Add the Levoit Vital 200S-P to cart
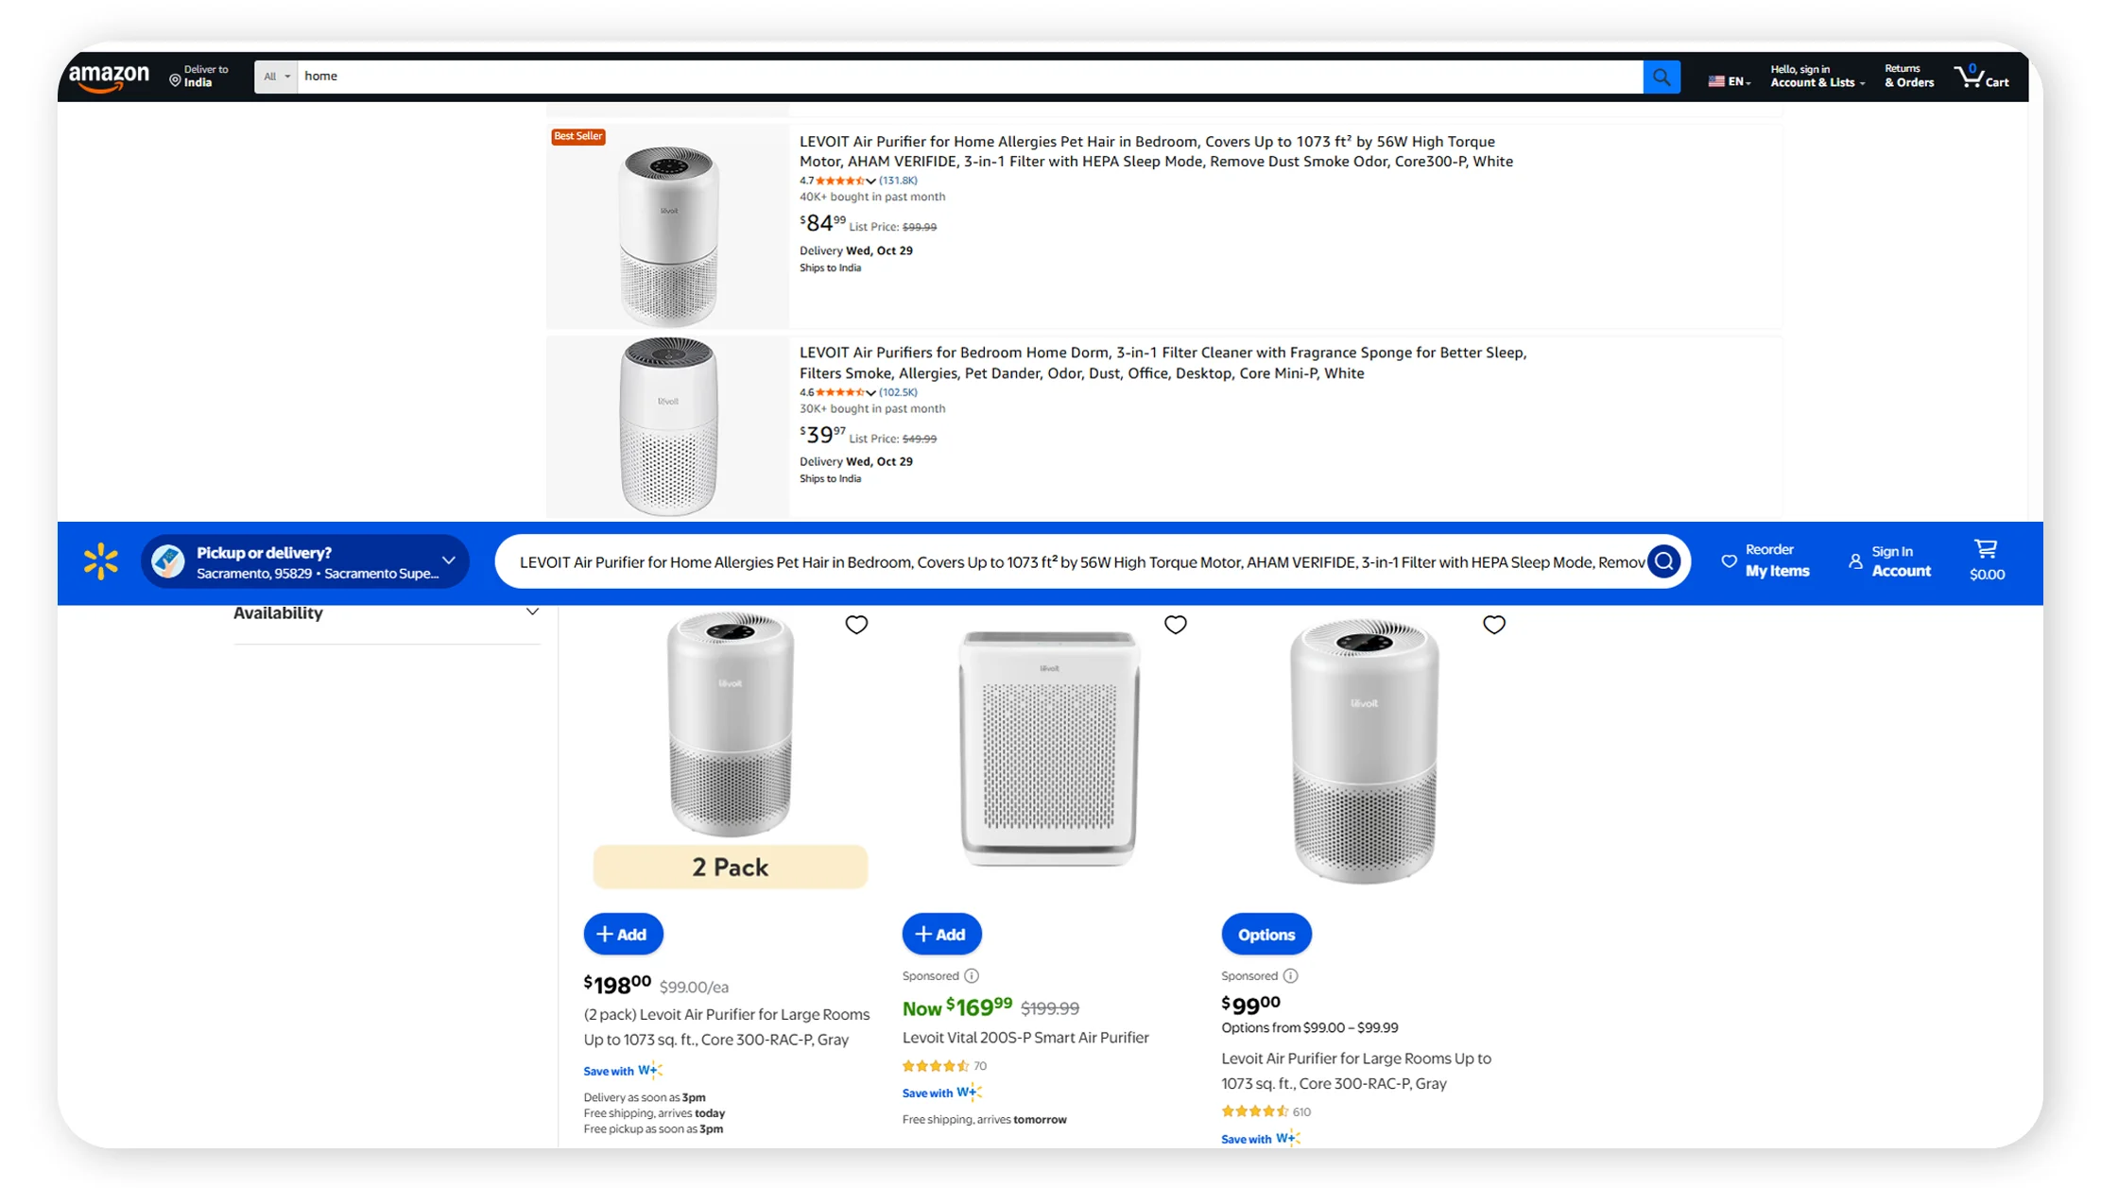The image size is (2101, 1188). click(x=940, y=934)
